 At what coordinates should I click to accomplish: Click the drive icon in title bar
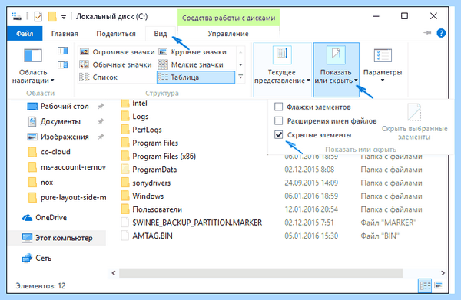(17, 16)
